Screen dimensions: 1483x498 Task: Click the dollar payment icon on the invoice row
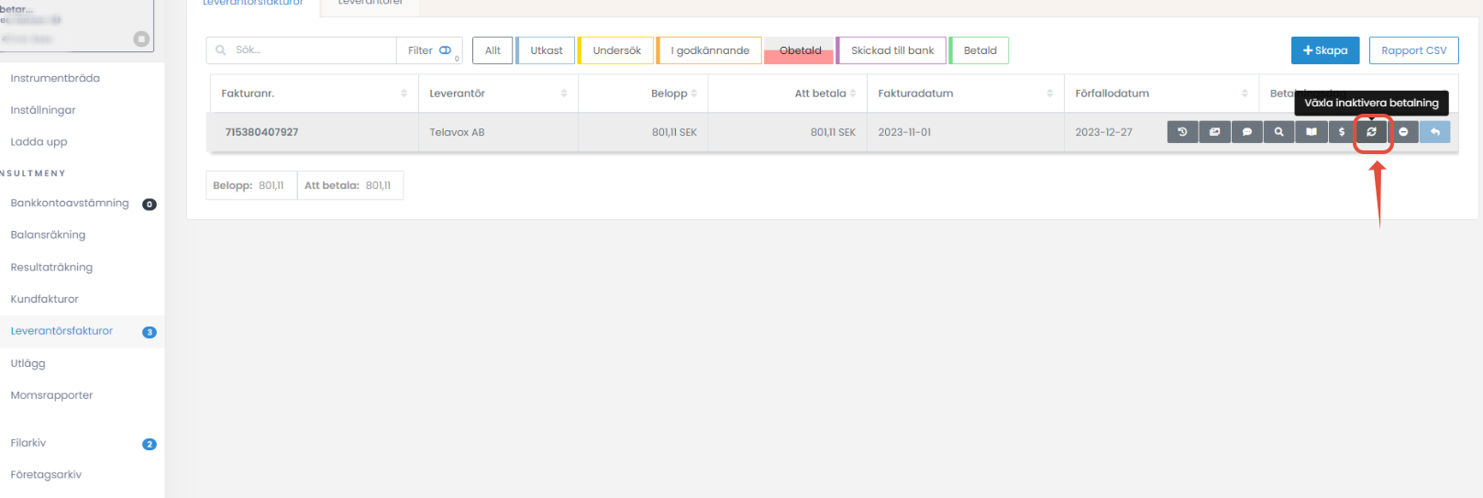coord(1342,132)
